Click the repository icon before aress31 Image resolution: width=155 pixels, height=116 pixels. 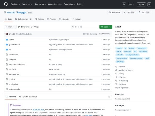click(5, 12)
